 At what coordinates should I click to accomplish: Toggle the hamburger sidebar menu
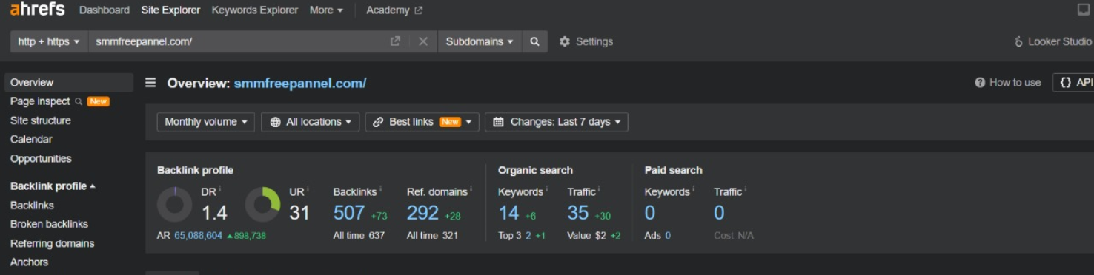pyautogui.click(x=150, y=83)
